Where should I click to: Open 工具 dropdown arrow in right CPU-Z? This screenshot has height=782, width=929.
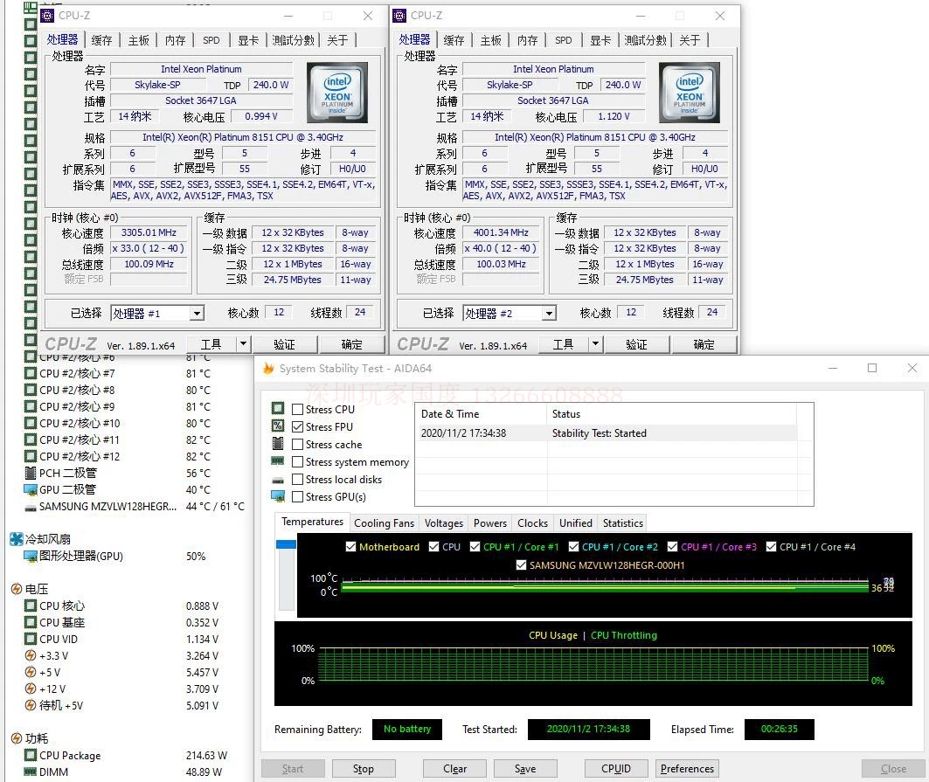(x=595, y=343)
